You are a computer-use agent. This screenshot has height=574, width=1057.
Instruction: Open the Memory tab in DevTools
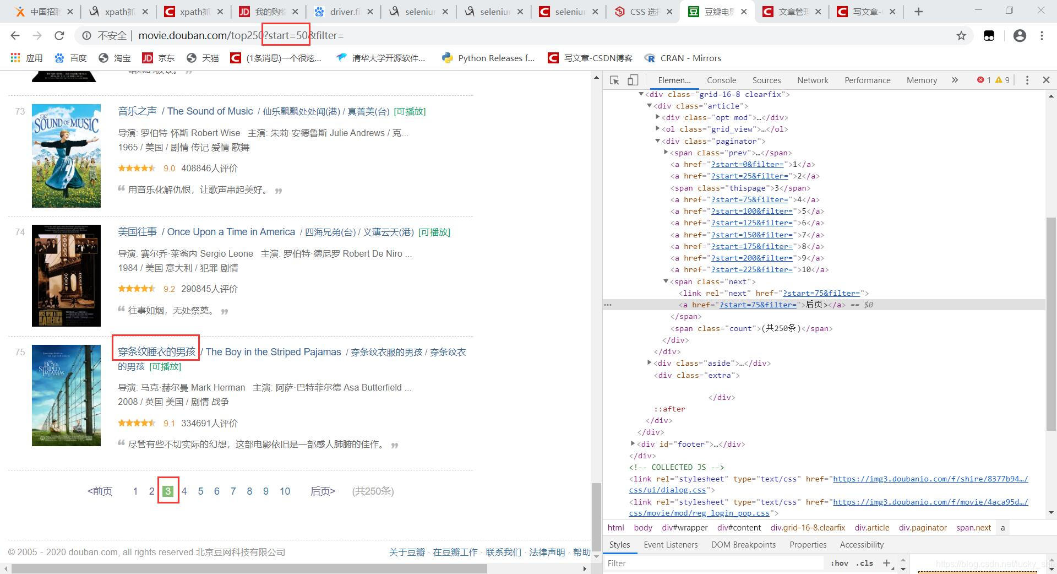point(922,80)
